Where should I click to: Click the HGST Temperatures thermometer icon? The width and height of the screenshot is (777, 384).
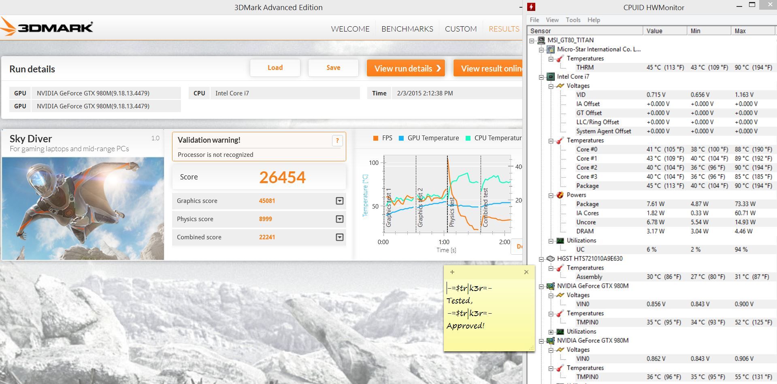(560, 268)
